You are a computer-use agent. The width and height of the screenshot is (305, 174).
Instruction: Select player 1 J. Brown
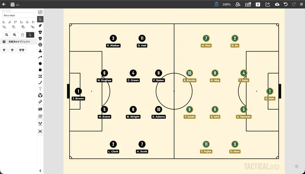[x=78, y=91]
